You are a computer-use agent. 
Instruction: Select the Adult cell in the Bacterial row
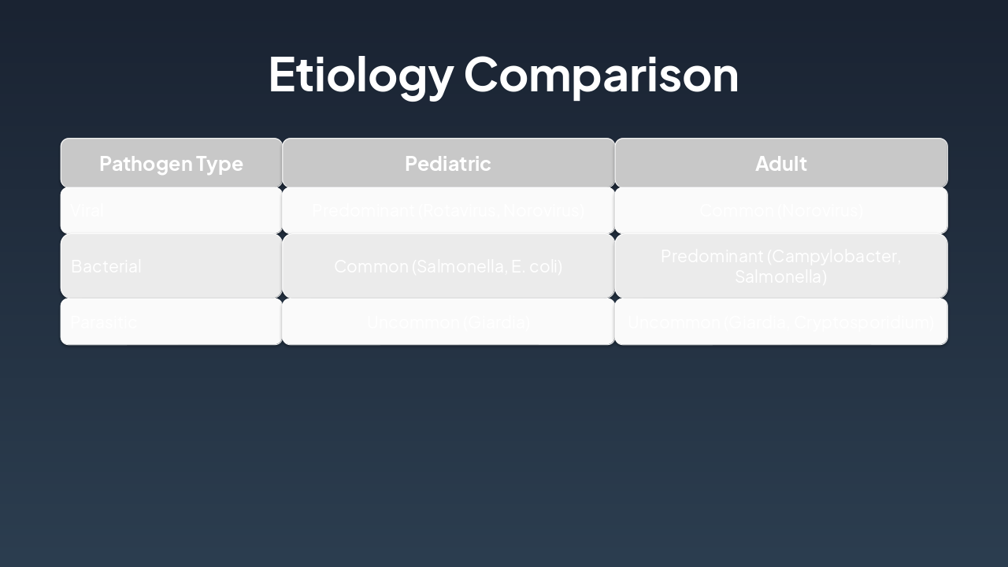(x=780, y=266)
